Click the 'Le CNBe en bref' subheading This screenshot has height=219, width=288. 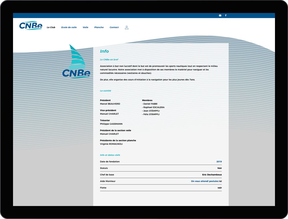109,60
